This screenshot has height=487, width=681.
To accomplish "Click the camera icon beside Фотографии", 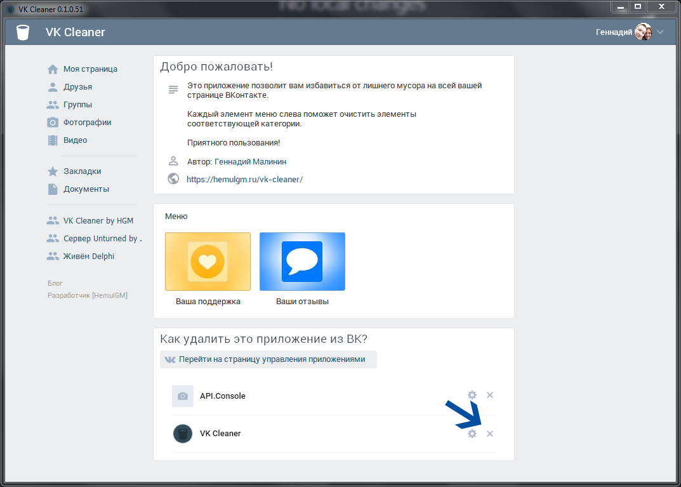I will [x=53, y=123].
